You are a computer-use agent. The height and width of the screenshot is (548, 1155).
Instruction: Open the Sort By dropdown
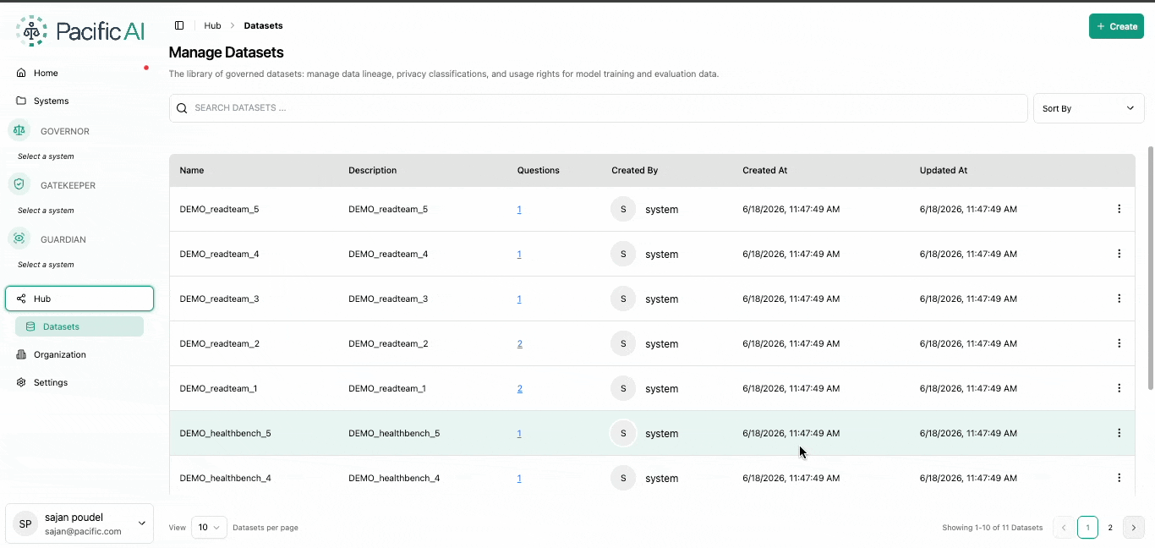click(x=1088, y=108)
